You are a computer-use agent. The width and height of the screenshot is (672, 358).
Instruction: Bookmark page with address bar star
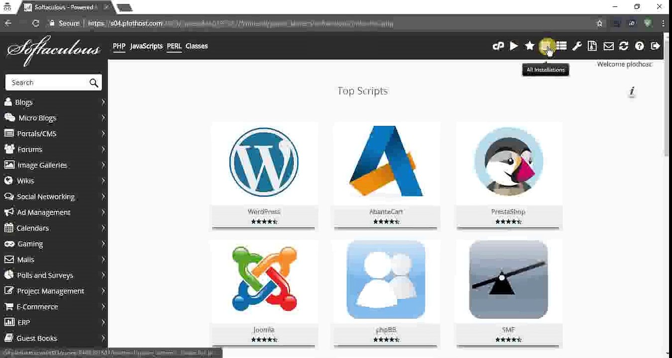click(599, 23)
